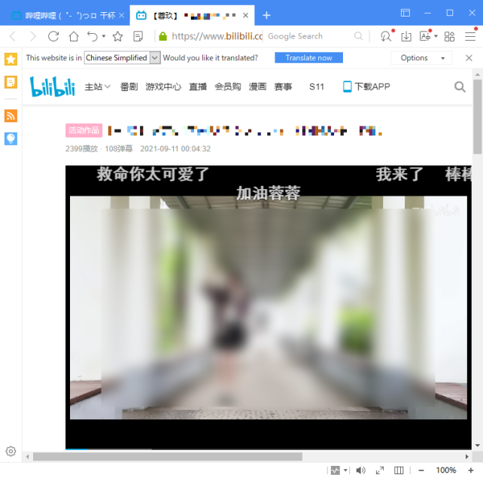Click the horizontal scrollbar thumb
This screenshot has width=483, height=478.
pos(168,456)
